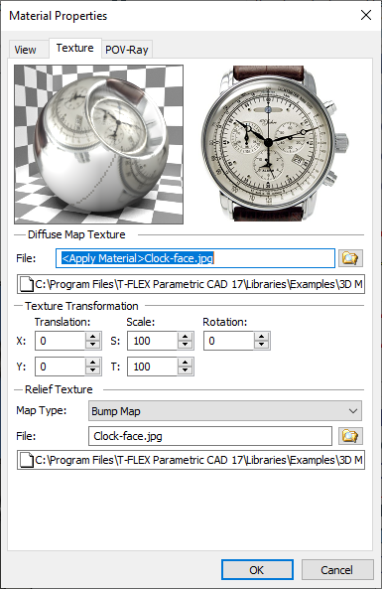Select the Texture tab
The width and height of the screenshot is (382, 589).
point(74,48)
